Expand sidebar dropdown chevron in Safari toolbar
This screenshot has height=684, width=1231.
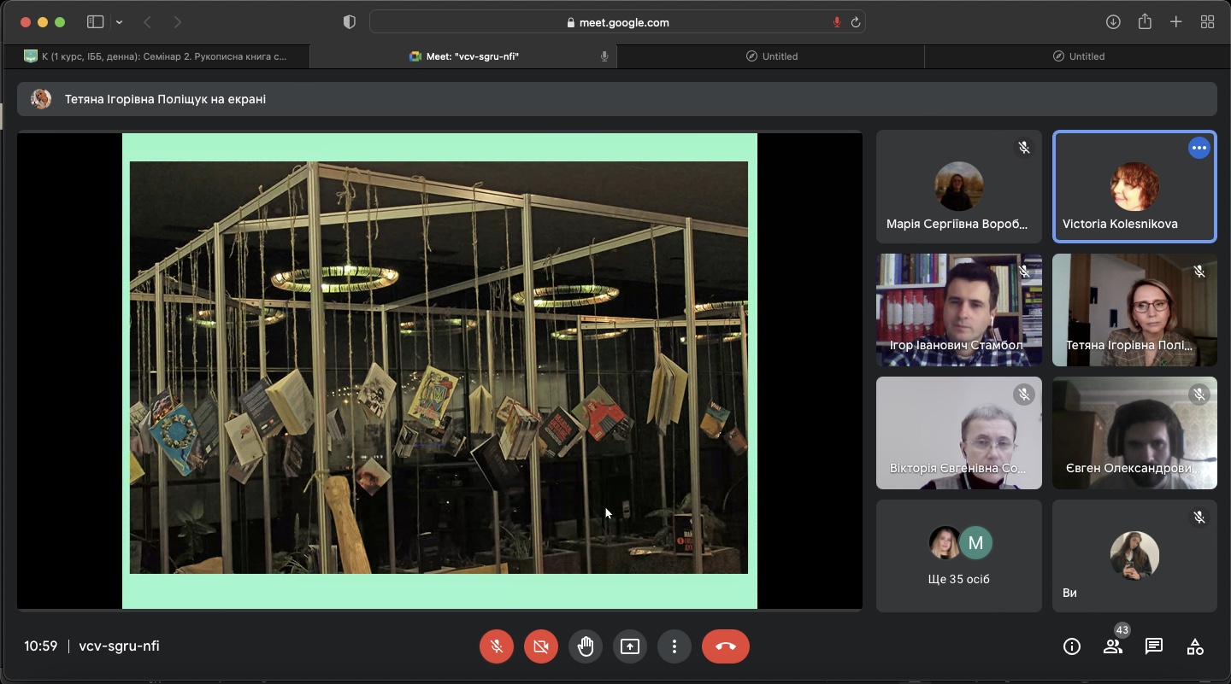tap(119, 22)
